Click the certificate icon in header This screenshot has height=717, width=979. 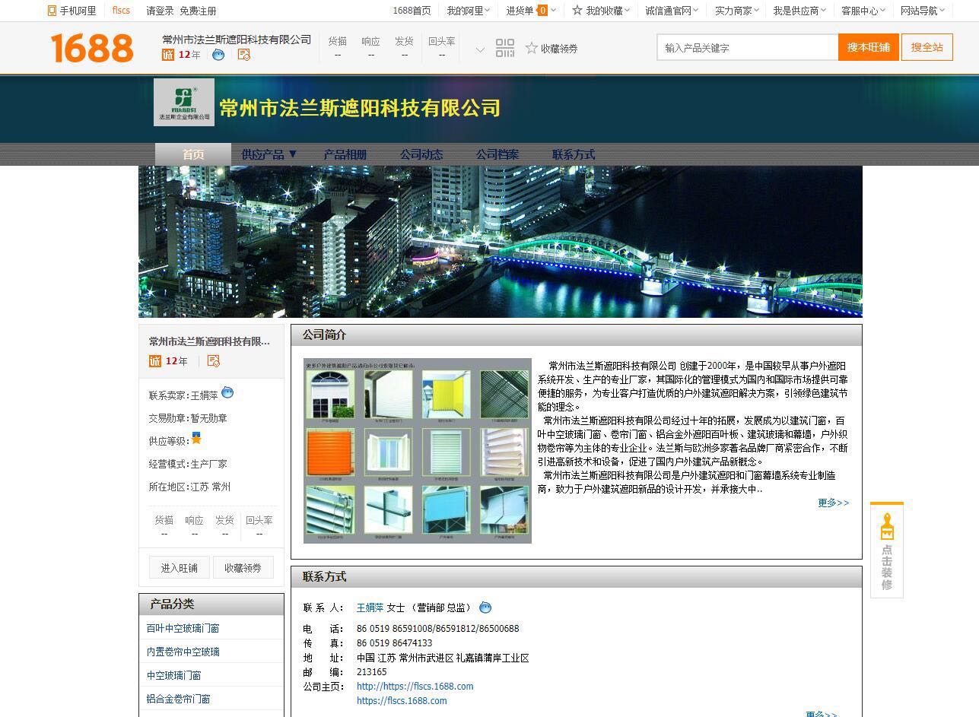243,55
